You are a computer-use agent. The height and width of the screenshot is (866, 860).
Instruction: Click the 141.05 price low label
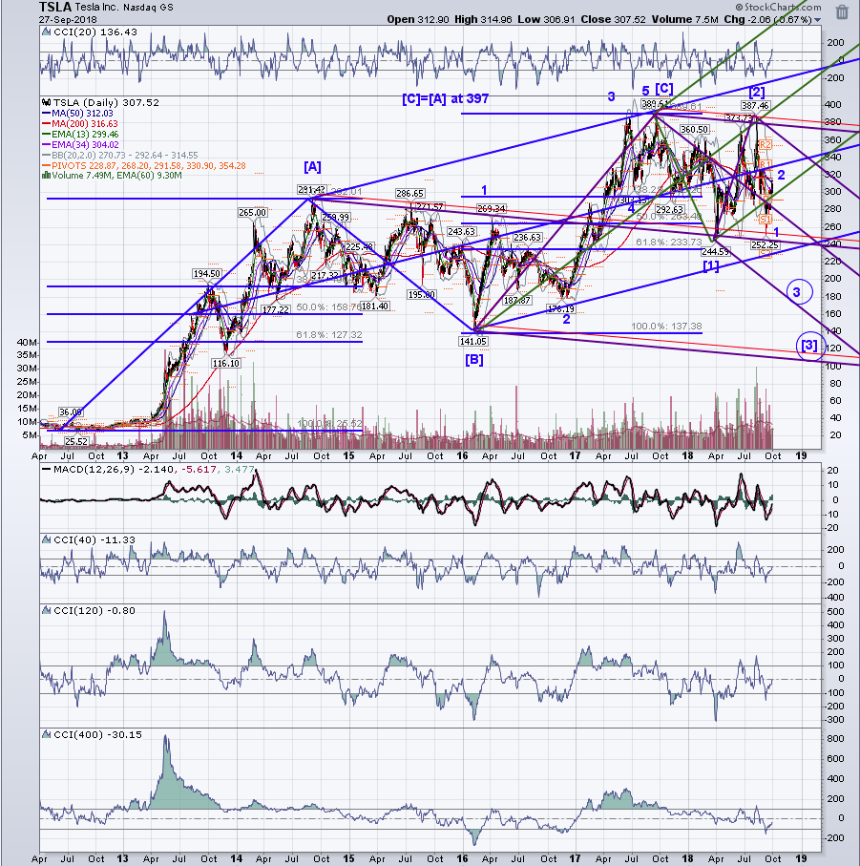click(x=473, y=341)
